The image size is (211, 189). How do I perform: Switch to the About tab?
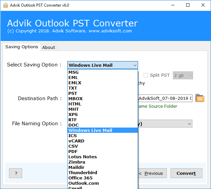pyautogui.click(x=49, y=47)
